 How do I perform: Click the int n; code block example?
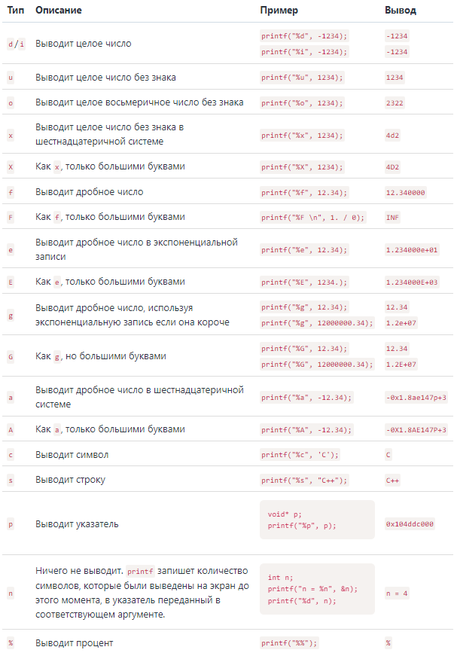click(317, 589)
